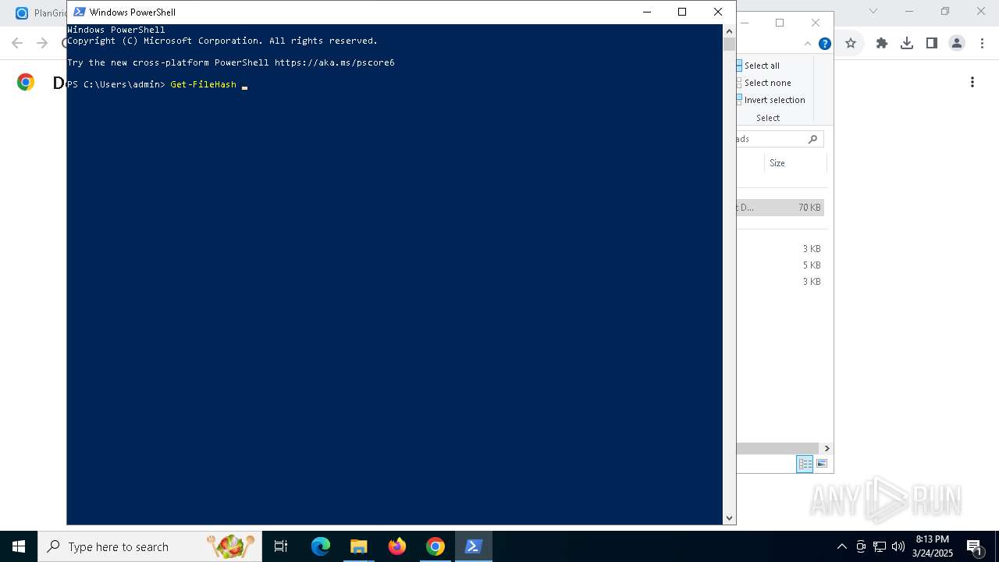Image resolution: width=999 pixels, height=562 pixels.
Task: Switch File Explorer to large icons view
Action: (x=821, y=464)
